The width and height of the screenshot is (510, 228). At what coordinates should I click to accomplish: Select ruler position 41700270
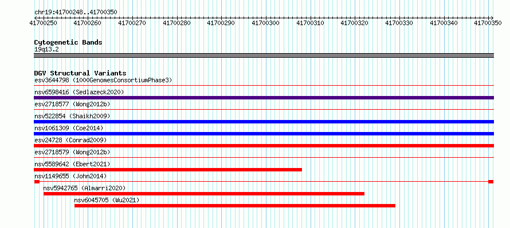(132, 23)
